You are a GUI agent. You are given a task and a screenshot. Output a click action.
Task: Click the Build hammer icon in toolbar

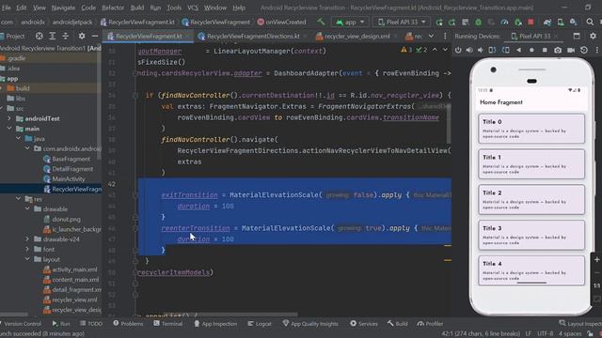[321, 22]
